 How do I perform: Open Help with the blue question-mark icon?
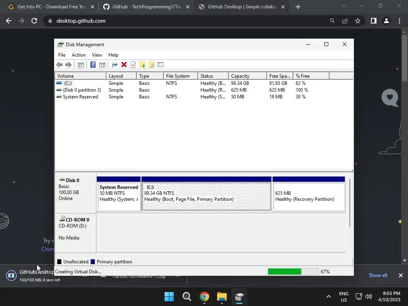point(93,65)
